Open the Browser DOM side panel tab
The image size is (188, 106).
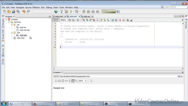pos(3,36)
